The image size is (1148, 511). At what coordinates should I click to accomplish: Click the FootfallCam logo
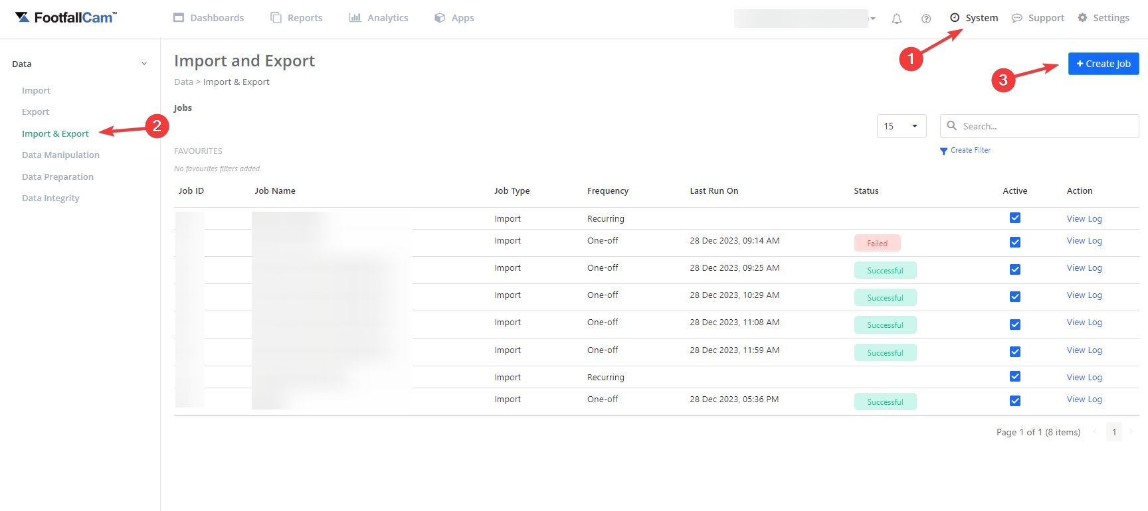pyautogui.click(x=66, y=17)
